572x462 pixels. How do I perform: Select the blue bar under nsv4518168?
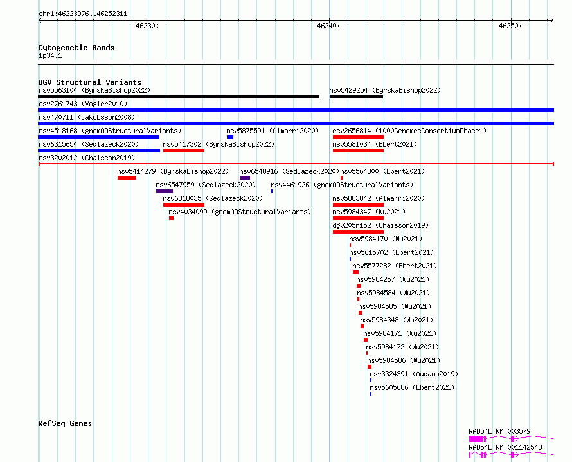(x=98, y=137)
